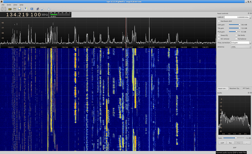Open the Tools menu
252x154 pixels.
tap(9, 5)
